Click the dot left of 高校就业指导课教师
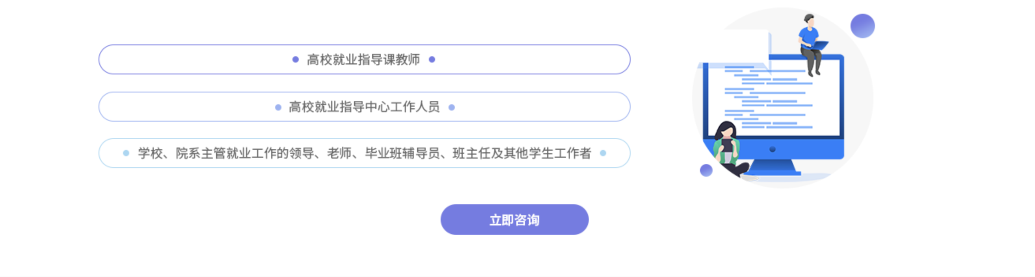1035x277 pixels. pyautogui.click(x=295, y=60)
